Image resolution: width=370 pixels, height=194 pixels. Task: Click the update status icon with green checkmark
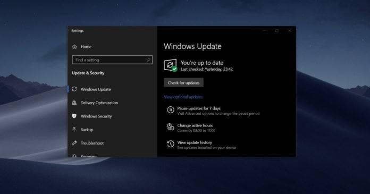(170, 65)
